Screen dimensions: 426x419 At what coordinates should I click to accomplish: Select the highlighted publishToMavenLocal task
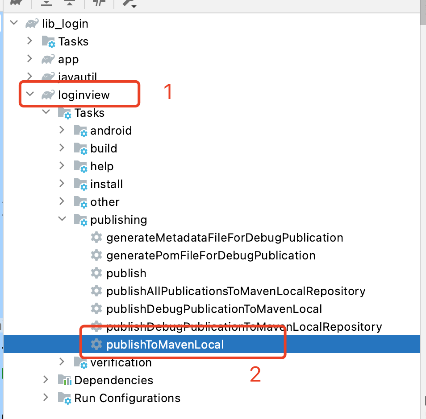point(165,345)
